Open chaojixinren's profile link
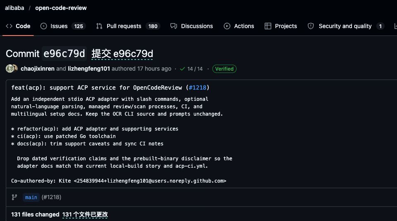 [x=38, y=69]
